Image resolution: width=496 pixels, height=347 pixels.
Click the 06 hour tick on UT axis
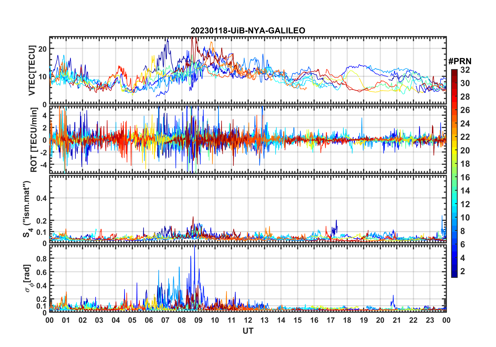tap(149, 320)
